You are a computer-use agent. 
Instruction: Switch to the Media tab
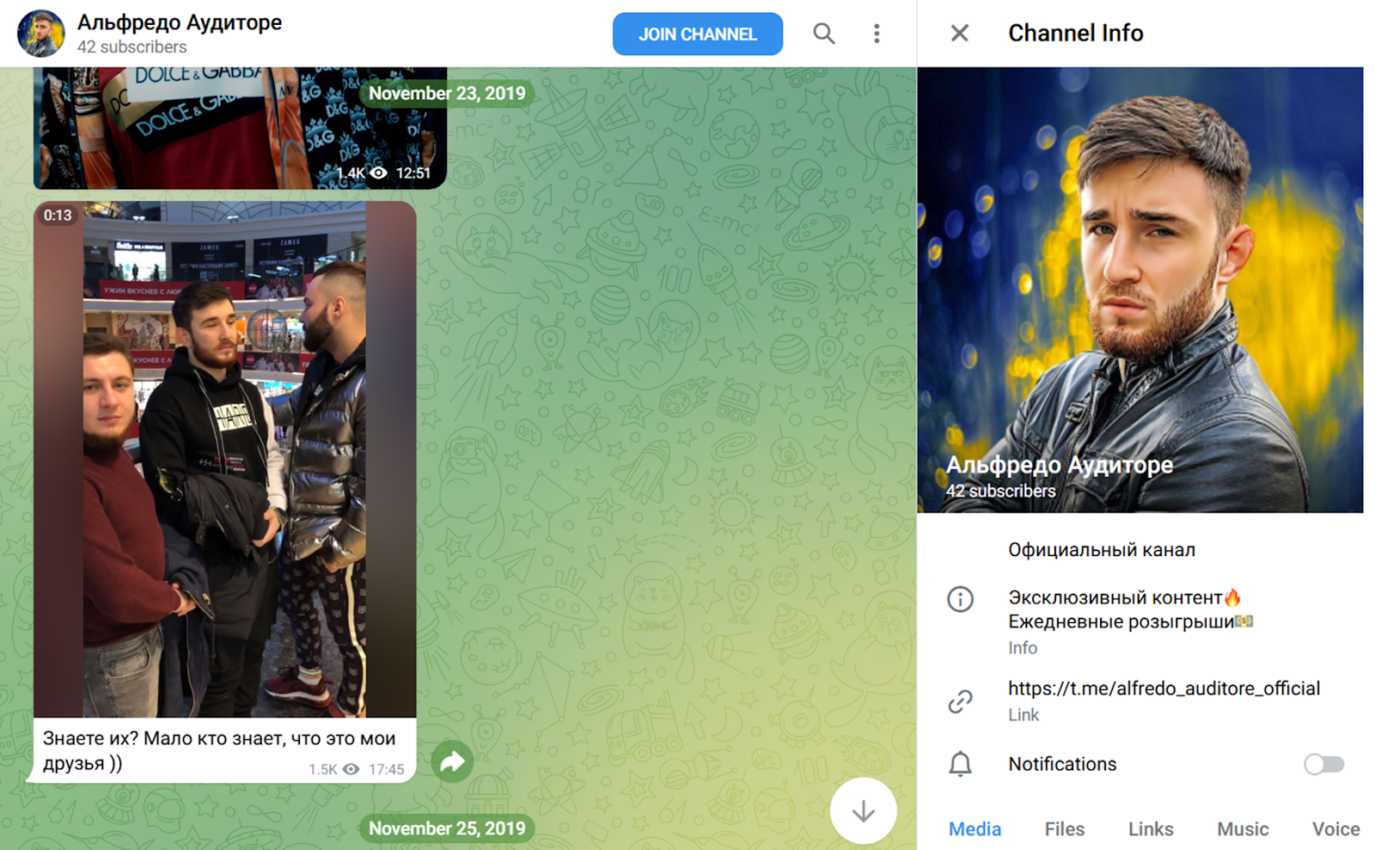tap(975, 829)
